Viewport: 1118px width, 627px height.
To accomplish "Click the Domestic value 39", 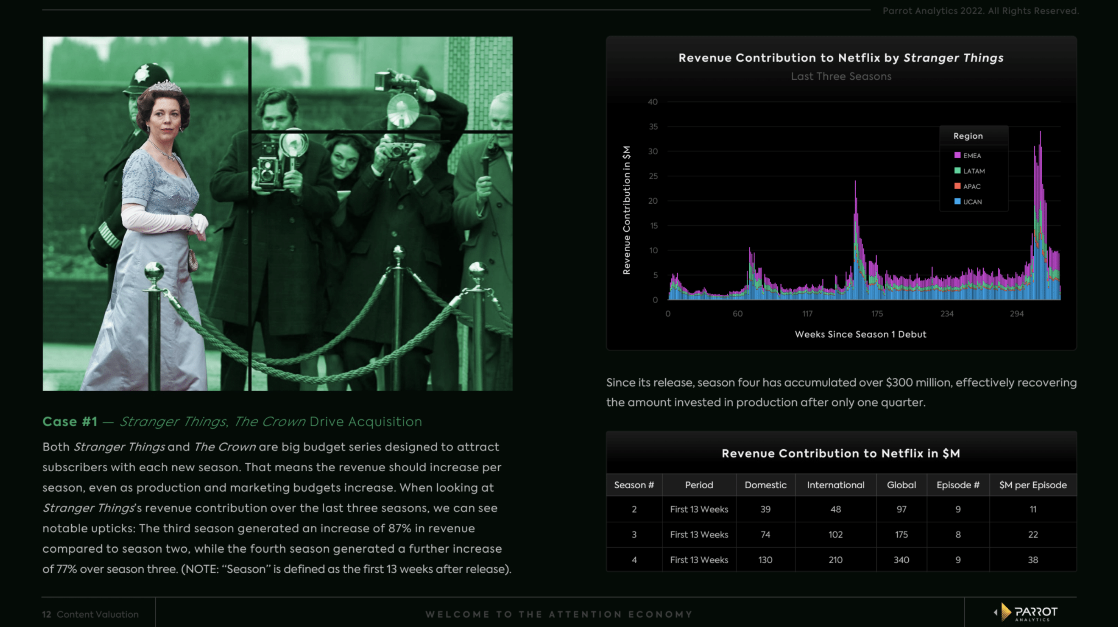I will (765, 509).
